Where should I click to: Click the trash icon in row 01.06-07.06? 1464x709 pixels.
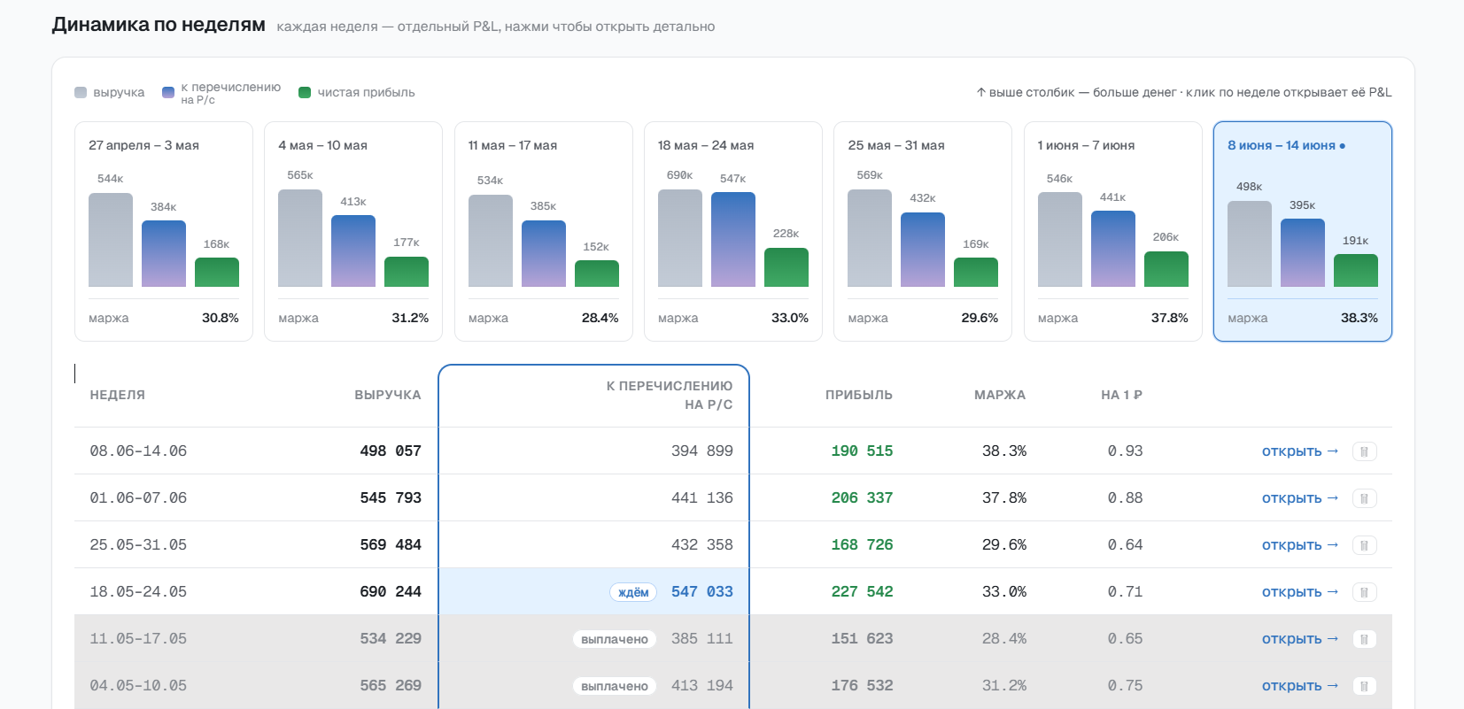click(x=1364, y=498)
